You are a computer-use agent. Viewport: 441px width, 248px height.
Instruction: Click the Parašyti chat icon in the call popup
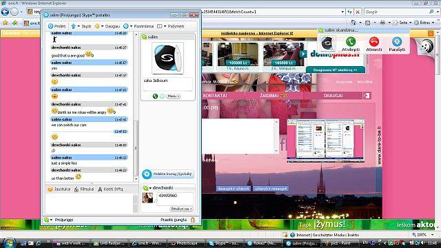(397, 42)
